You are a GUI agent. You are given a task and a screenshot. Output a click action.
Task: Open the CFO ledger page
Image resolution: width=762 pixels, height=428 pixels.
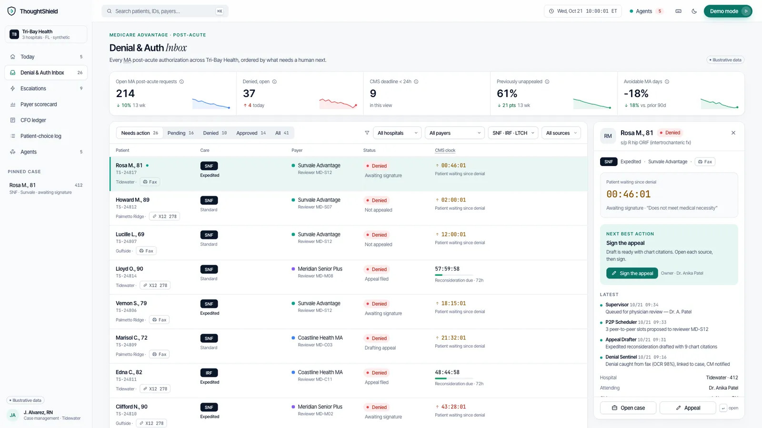(46, 120)
